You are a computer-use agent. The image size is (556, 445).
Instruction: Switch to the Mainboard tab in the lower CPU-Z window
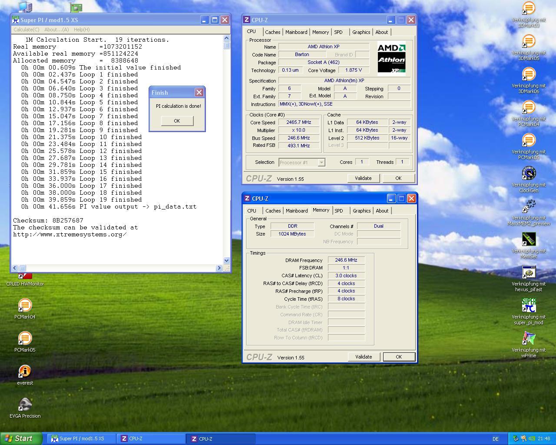[x=297, y=211]
